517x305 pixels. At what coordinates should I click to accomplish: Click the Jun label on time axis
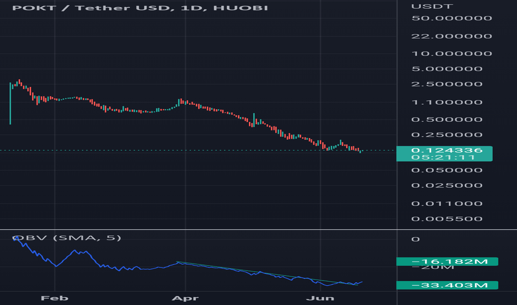click(320, 298)
